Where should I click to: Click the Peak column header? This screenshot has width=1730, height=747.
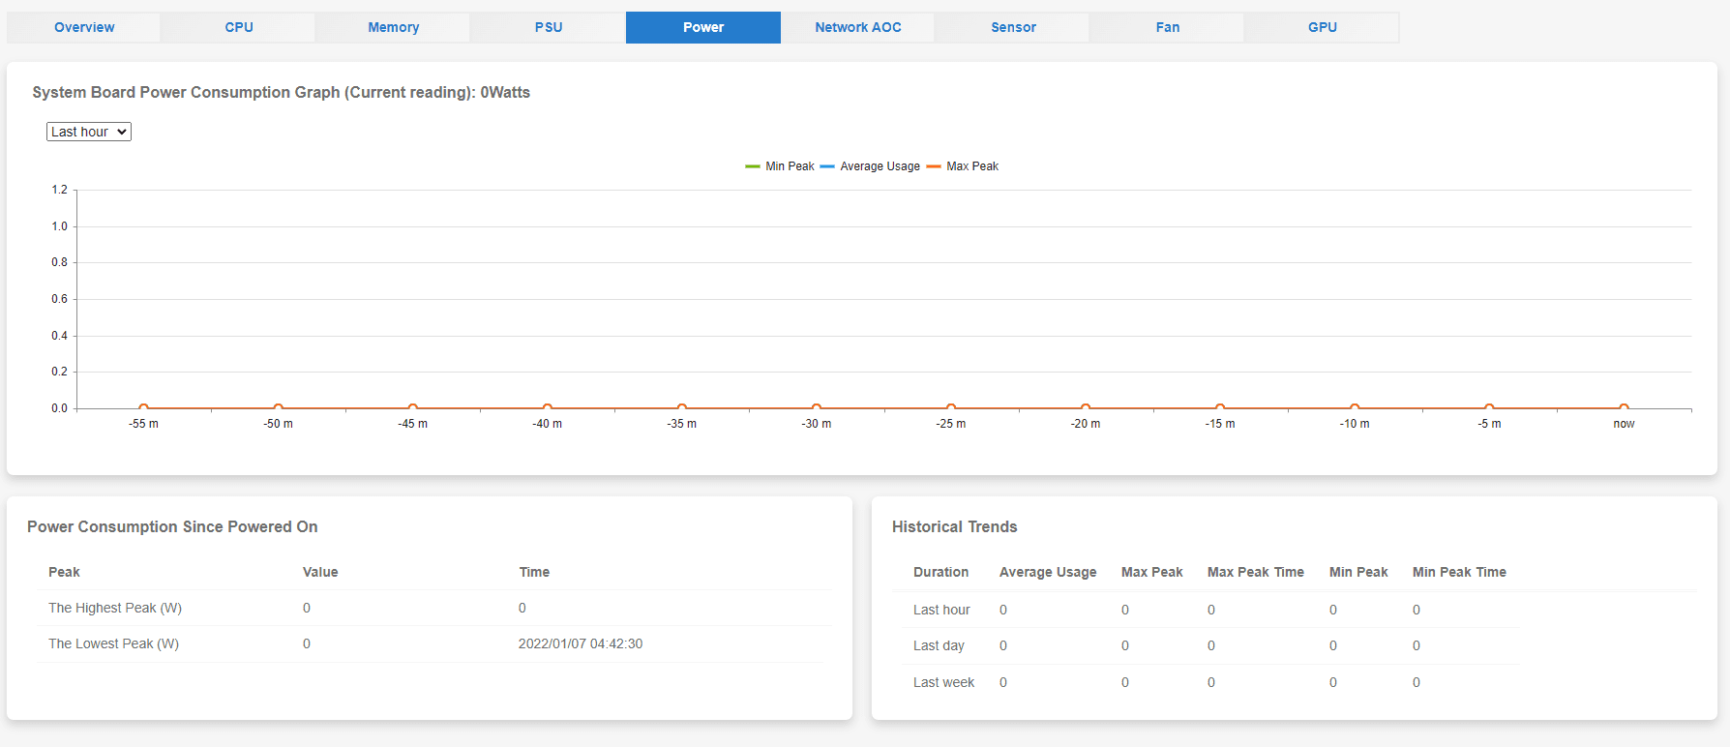click(x=64, y=572)
